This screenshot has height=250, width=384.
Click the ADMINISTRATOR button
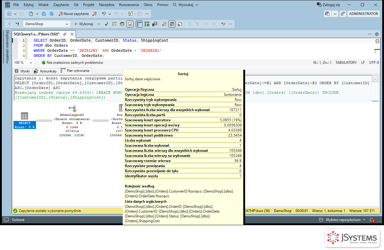[x=364, y=14]
